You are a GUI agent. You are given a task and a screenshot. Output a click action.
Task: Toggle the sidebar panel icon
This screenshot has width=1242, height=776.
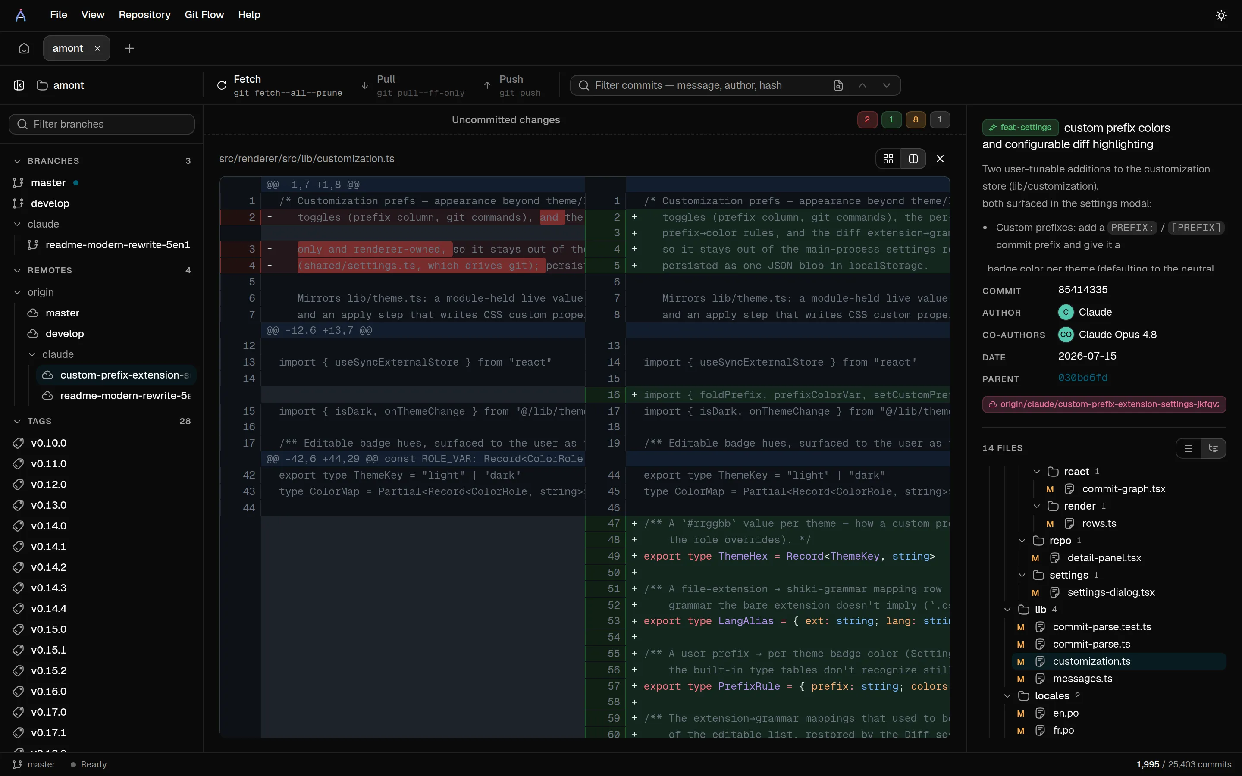[x=19, y=85]
